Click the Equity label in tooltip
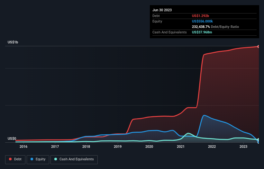 [157, 21]
